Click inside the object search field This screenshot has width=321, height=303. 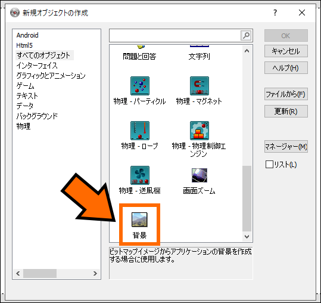[175, 36]
